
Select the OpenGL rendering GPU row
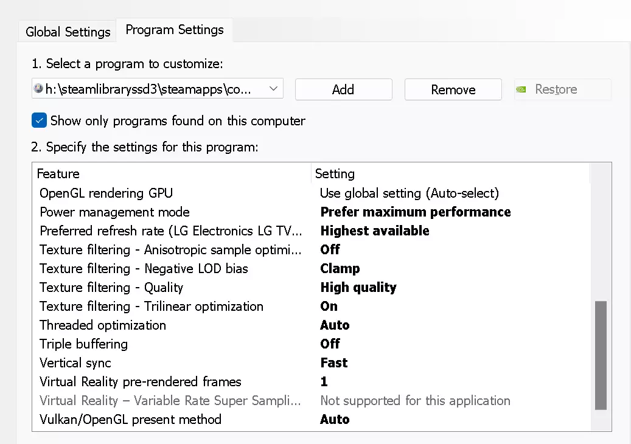coord(106,193)
